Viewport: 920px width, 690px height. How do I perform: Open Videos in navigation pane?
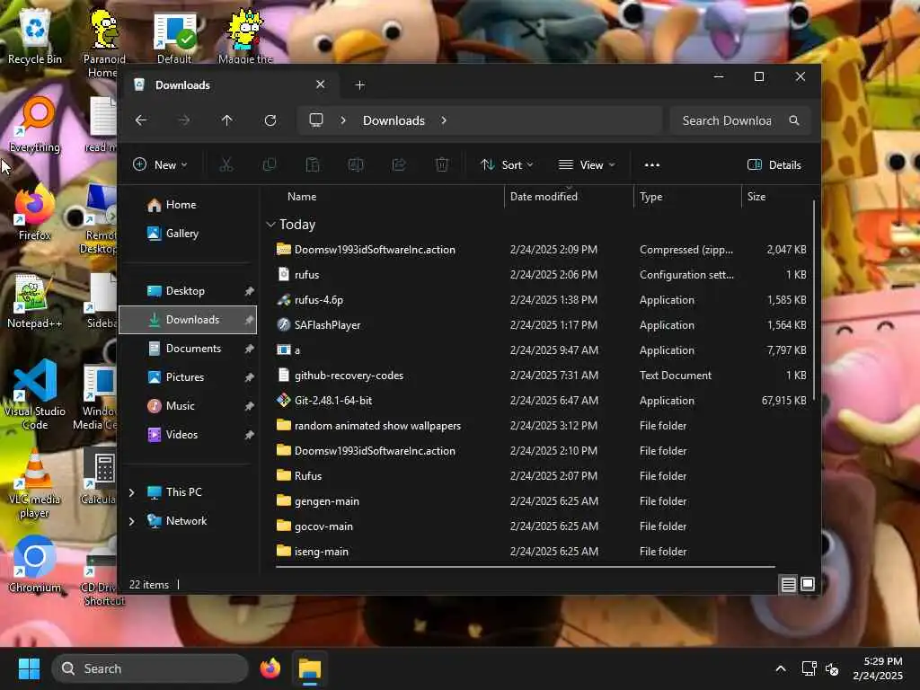click(x=188, y=435)
